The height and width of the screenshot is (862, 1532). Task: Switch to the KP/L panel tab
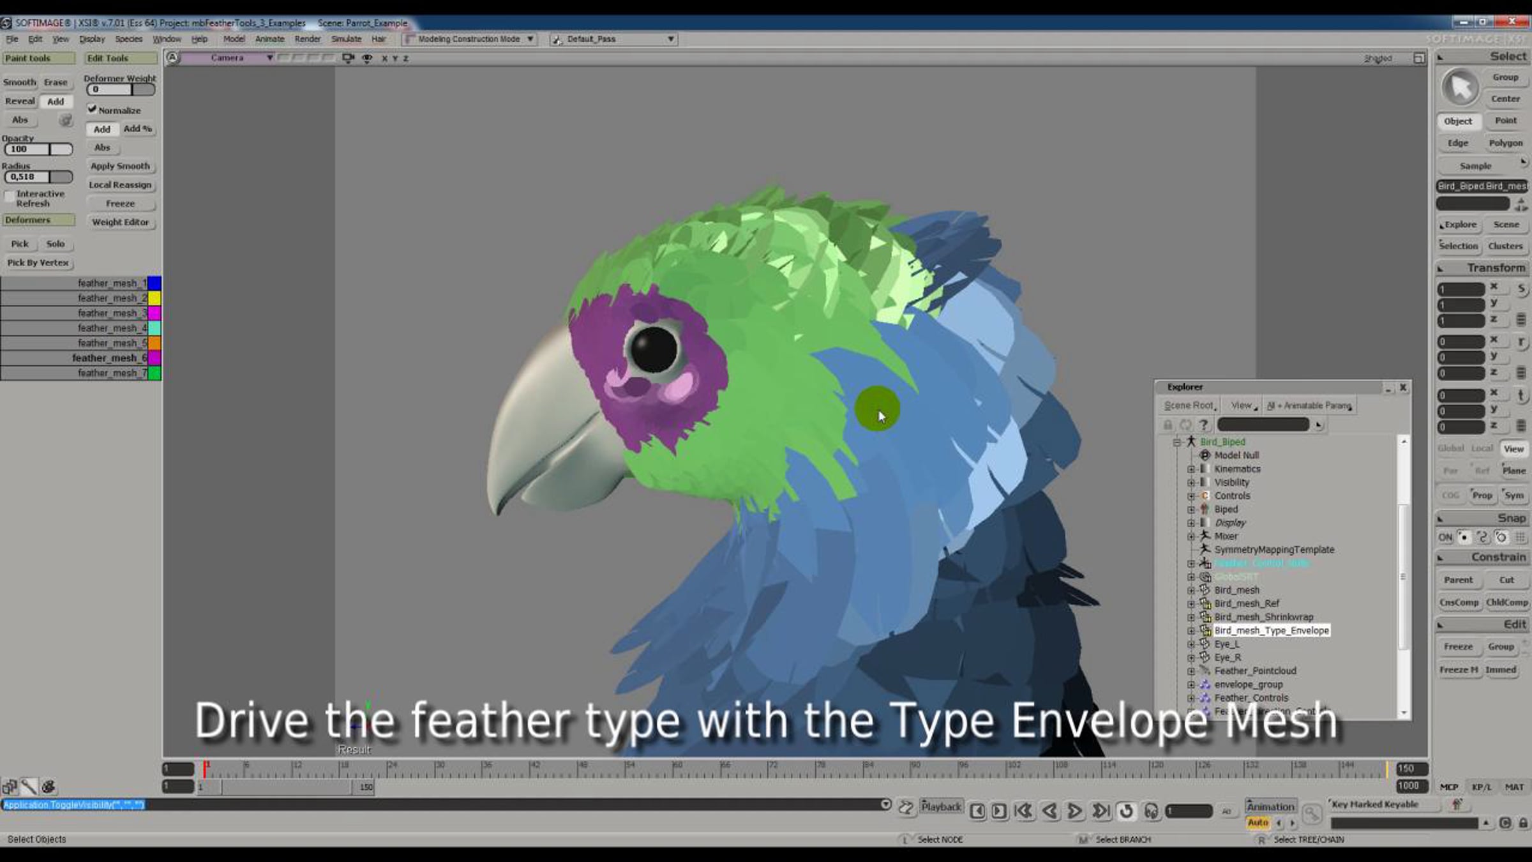[1482, 787]
